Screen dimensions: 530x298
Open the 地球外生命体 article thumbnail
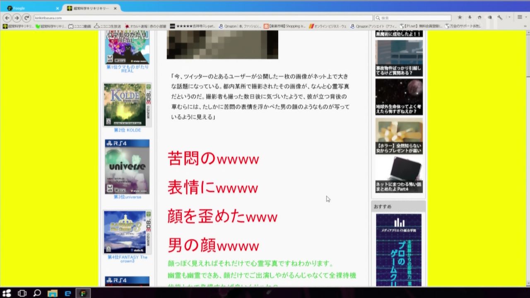pos(399,97)
